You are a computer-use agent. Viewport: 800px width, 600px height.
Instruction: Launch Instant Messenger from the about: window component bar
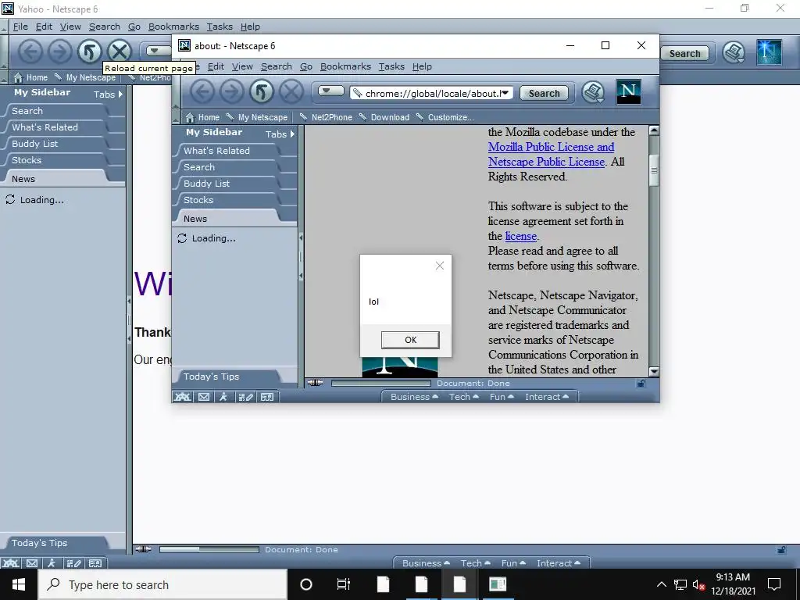223,397
